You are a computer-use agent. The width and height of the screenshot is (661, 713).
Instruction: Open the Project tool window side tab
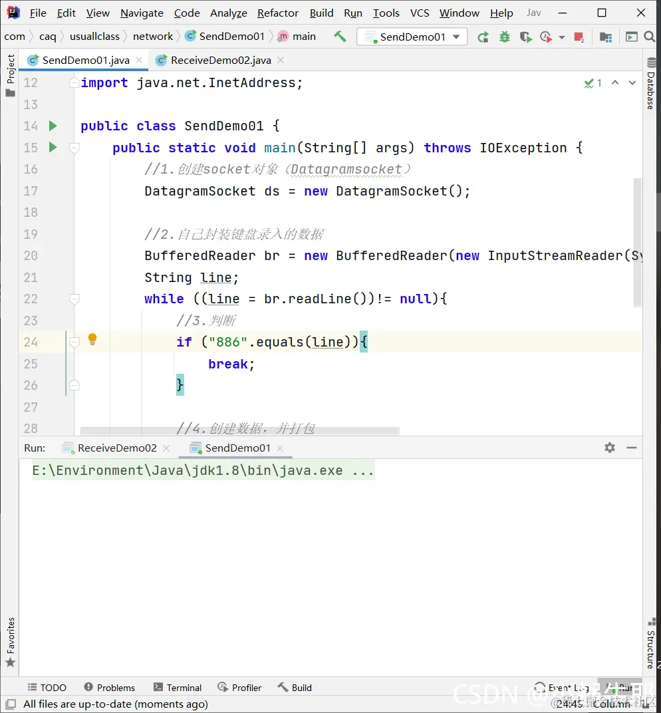pos(10,75)
